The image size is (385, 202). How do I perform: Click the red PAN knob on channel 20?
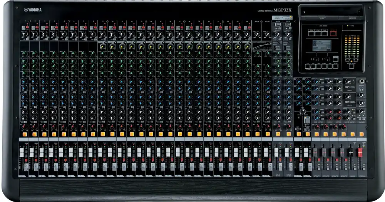point(209,127)
